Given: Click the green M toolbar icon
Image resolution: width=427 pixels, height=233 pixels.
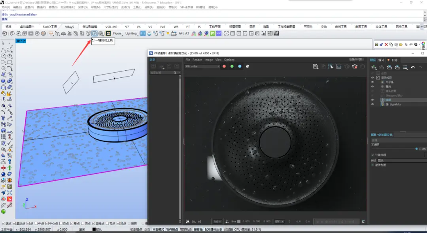Looking at the screenshot, I should pos(213,34).
